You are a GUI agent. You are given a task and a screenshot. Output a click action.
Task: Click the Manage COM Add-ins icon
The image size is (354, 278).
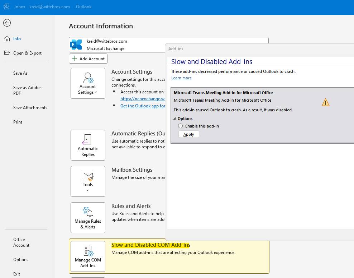pyautogui.click(x=88, y=251)
